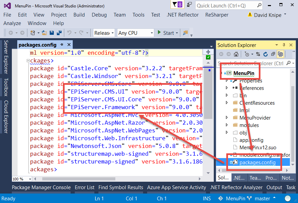
Task: Click master branch in the status bar
Action: tap(262, 198)
